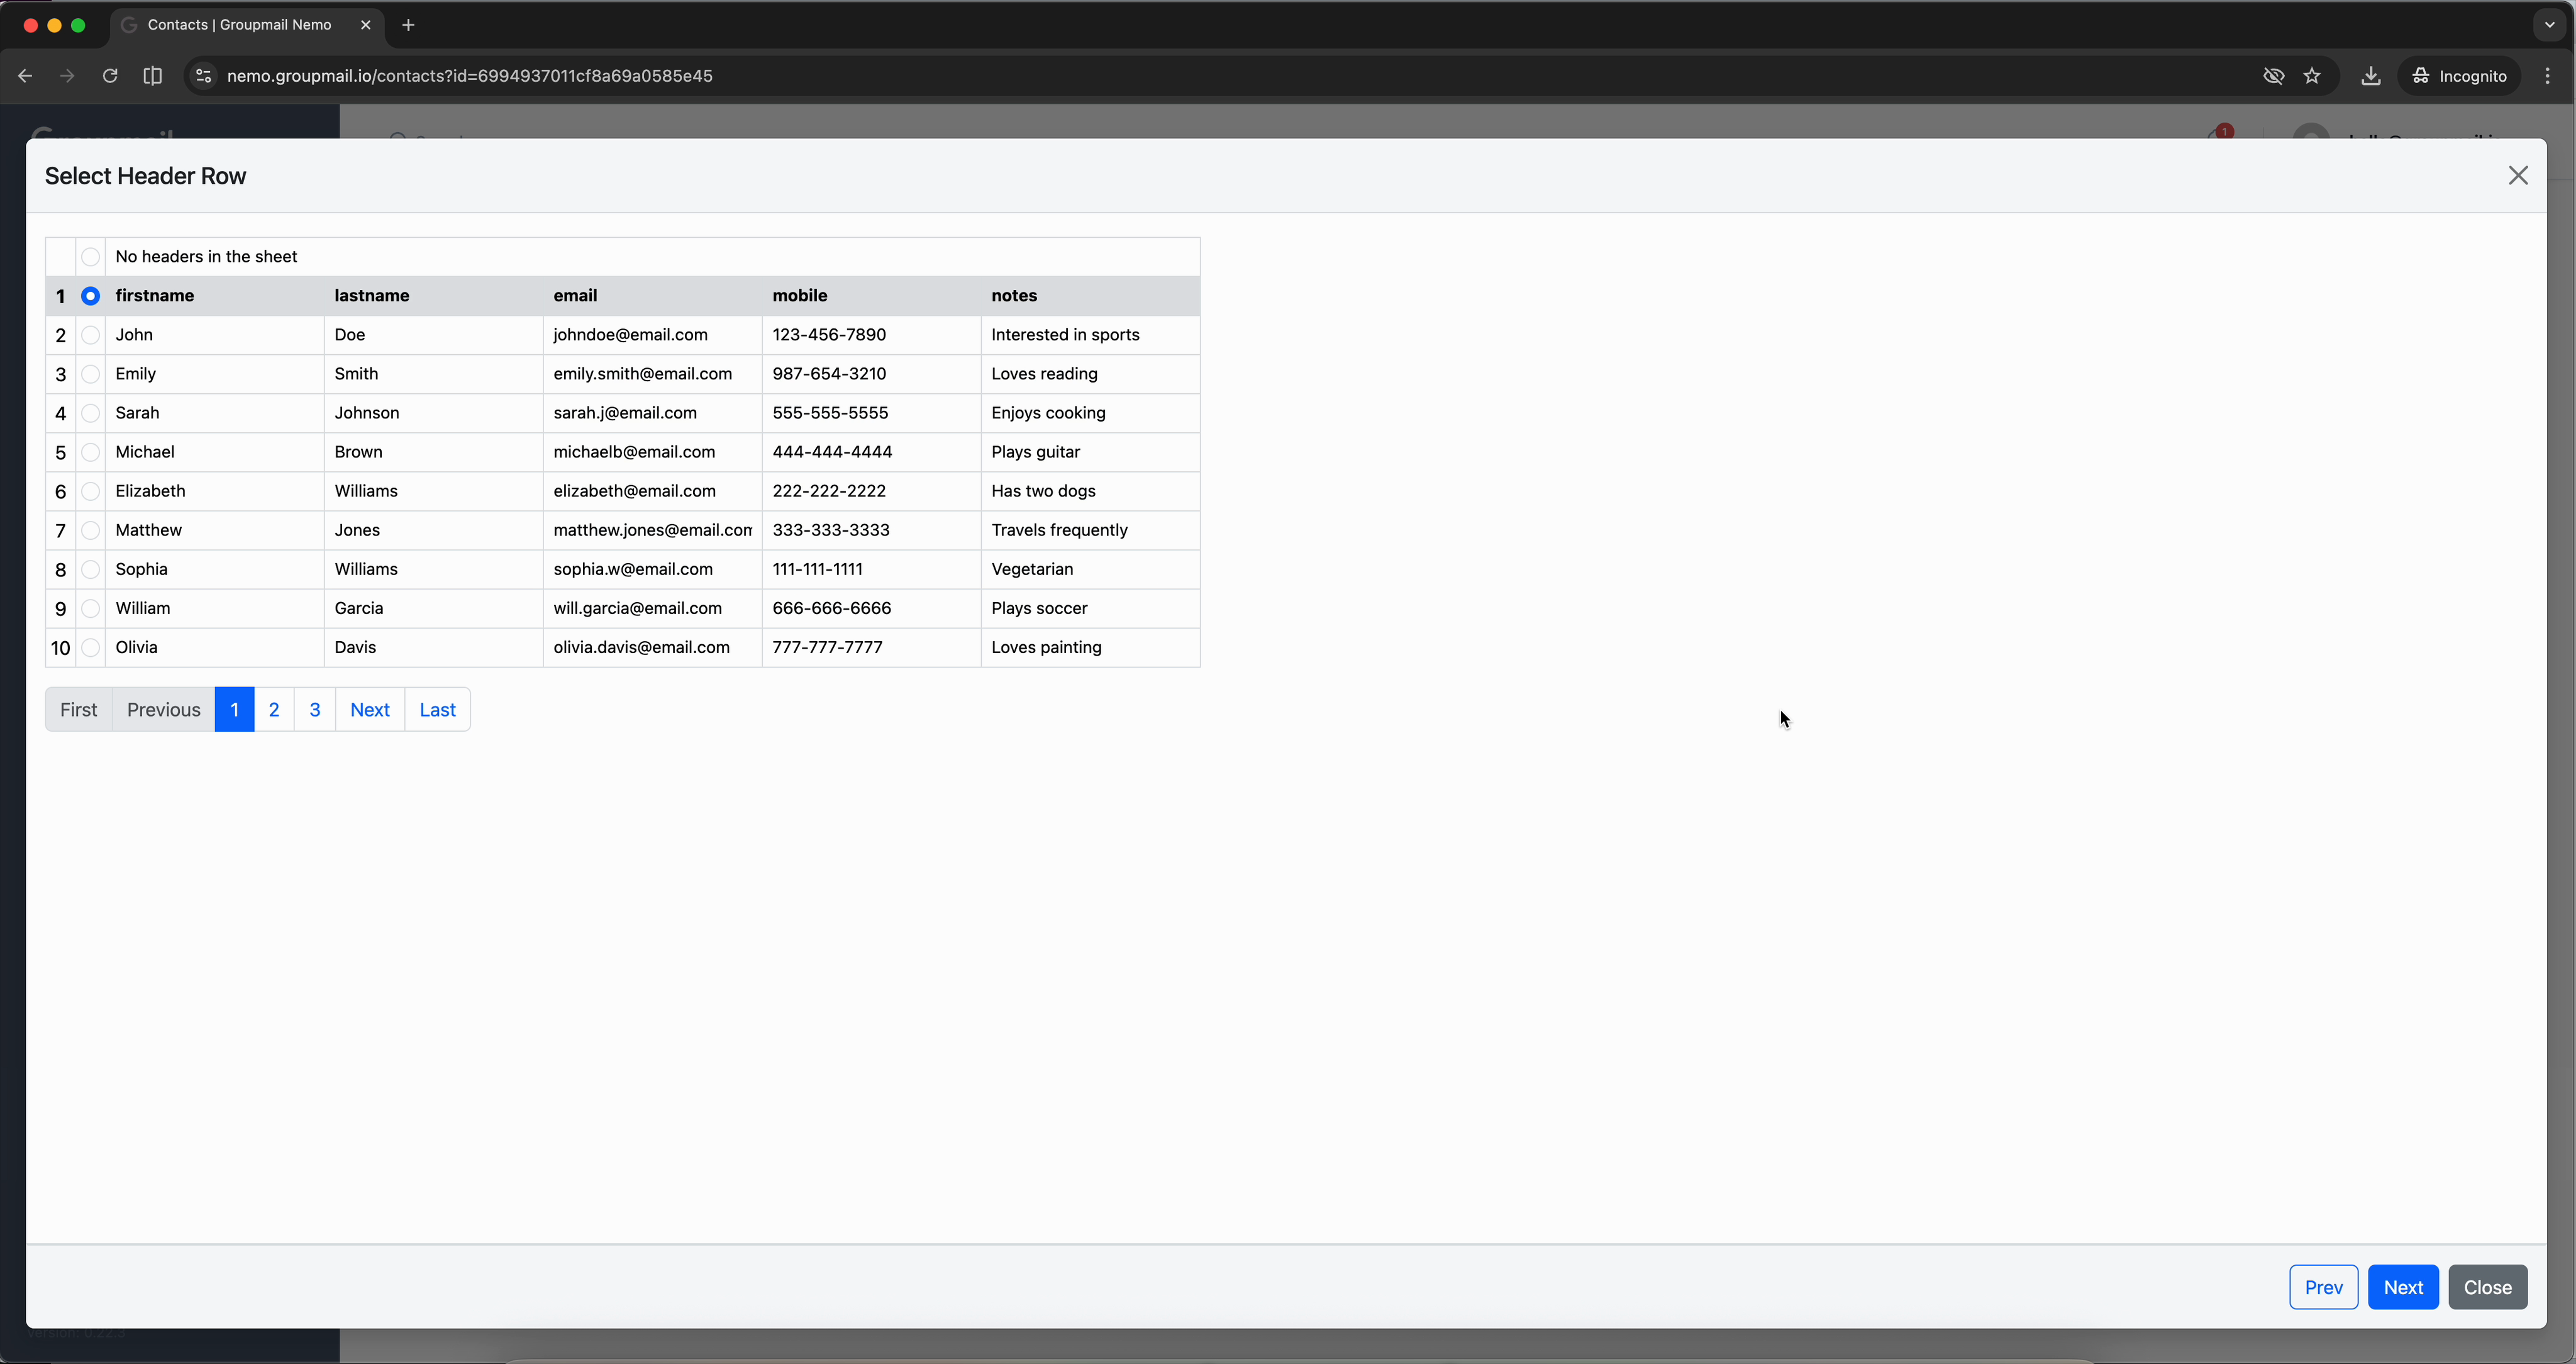The width and height of the screenshot is (2576, 1364).
Task: Click the browser back navigation arrow
Action: click(x=25, y=76)
